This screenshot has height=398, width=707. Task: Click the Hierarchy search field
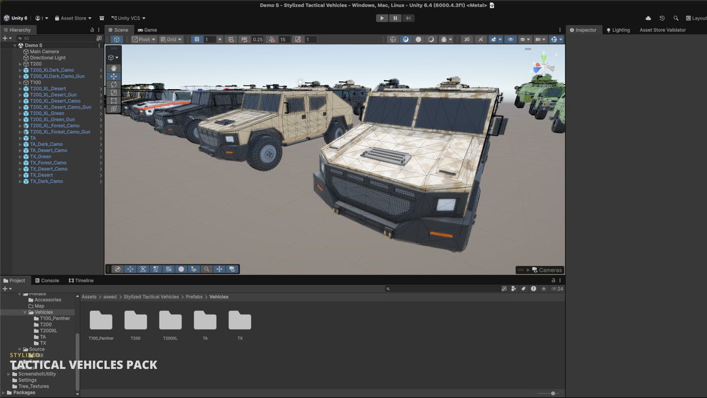click(x=57, y=38)
